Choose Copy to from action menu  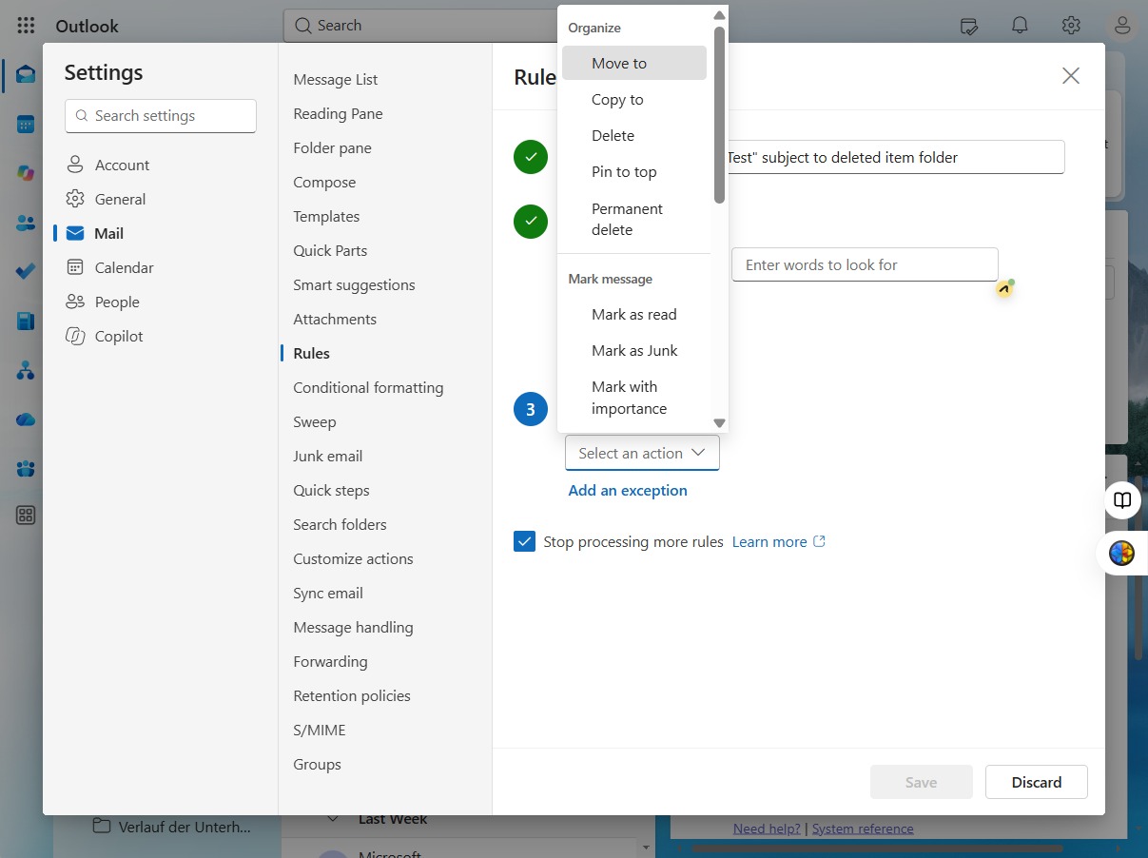pyautogui.click(x=634, y=99)
